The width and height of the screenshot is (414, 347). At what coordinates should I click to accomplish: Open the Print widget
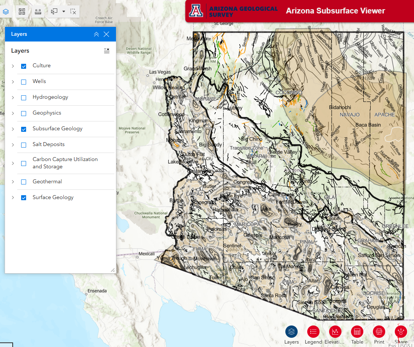click(379, 331)
